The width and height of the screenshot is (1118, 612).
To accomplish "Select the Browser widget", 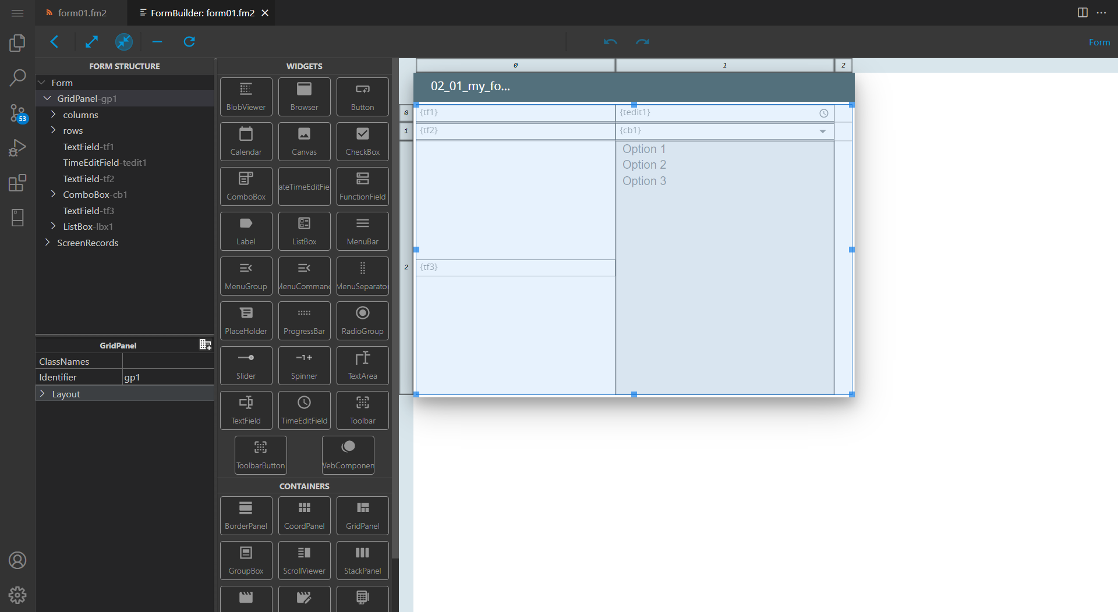I will tap(304, 97).
